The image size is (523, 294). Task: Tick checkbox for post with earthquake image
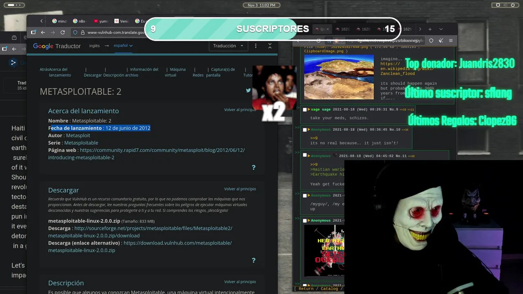pyautogui.click(x=304, y=220)
